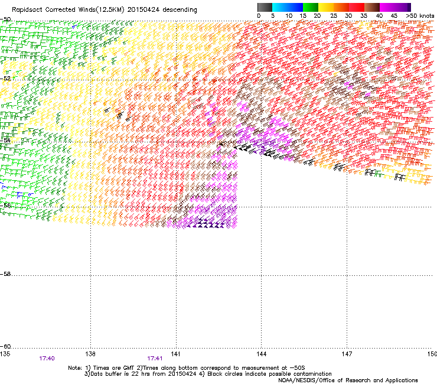
Task: Click the '-52' latitude axis label
Action: tap(5, 79)
